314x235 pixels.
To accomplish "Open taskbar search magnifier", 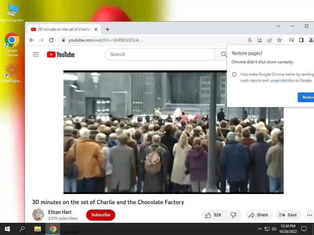I will click(x=22, y=229).
